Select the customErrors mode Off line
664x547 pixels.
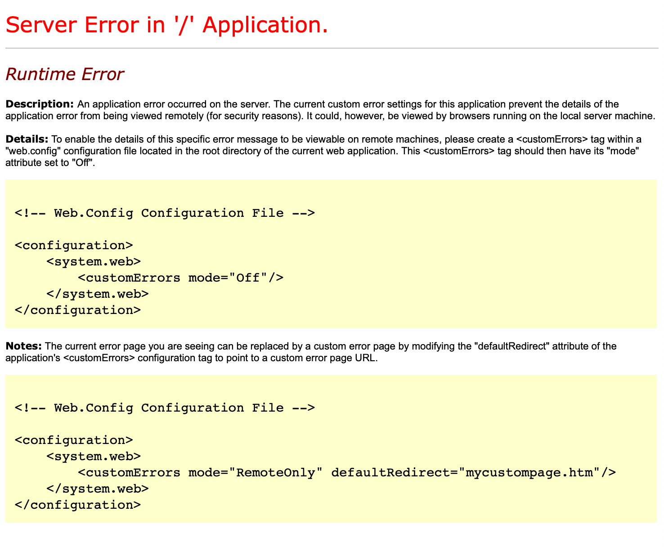(180, 278)
